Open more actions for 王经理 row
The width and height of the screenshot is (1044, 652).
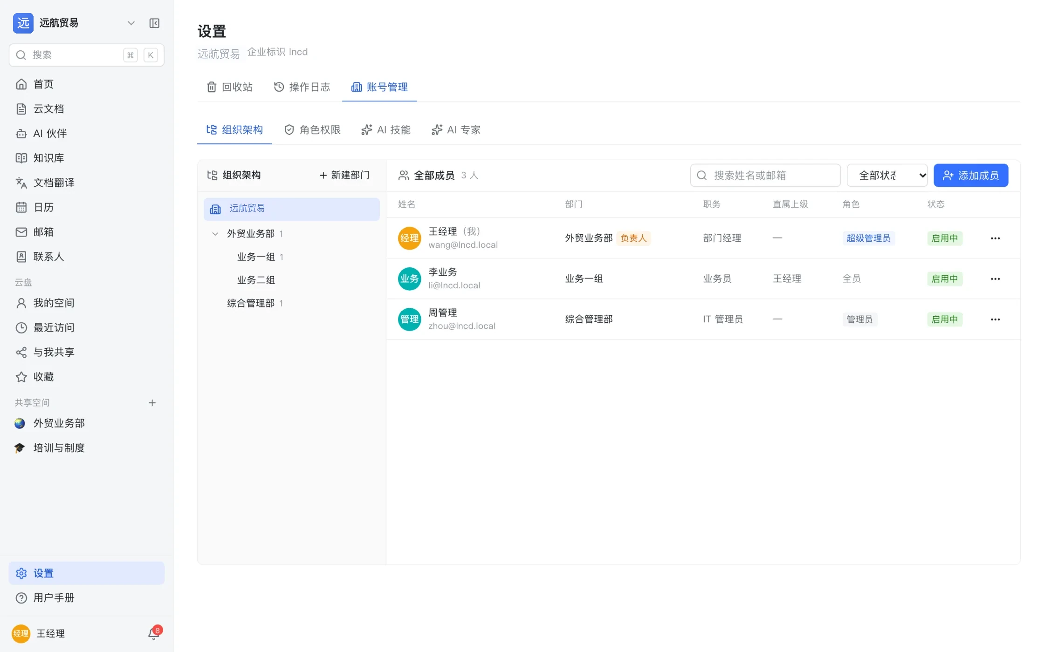pos(996,238)
